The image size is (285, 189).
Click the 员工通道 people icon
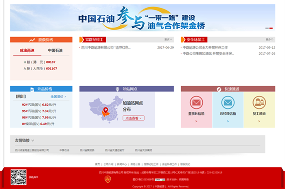pos(259,103)
